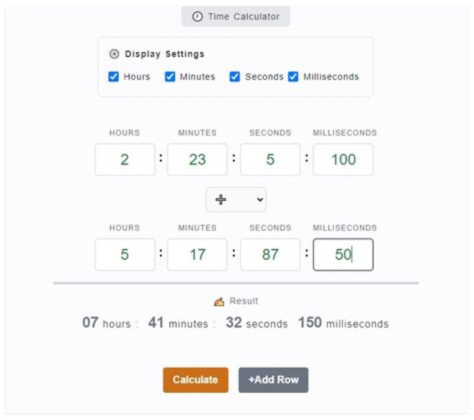Image resolution: width=474 pixels, height=420 pixels.
Task: Click the second row minutes field showing 17
Action: [x=197, y=255]
